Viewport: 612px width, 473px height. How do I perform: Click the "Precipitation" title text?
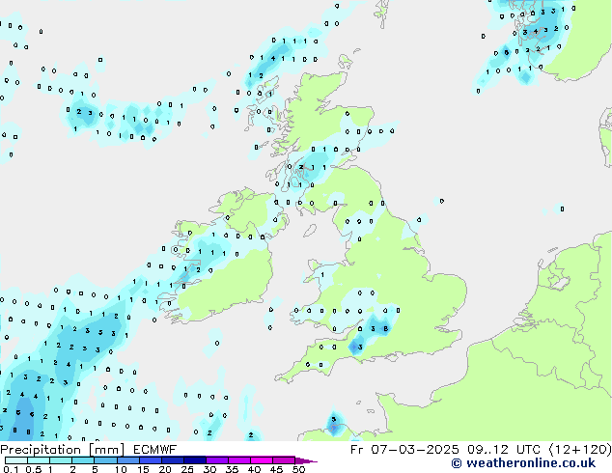pyautogui.click(x=41, y=450)
